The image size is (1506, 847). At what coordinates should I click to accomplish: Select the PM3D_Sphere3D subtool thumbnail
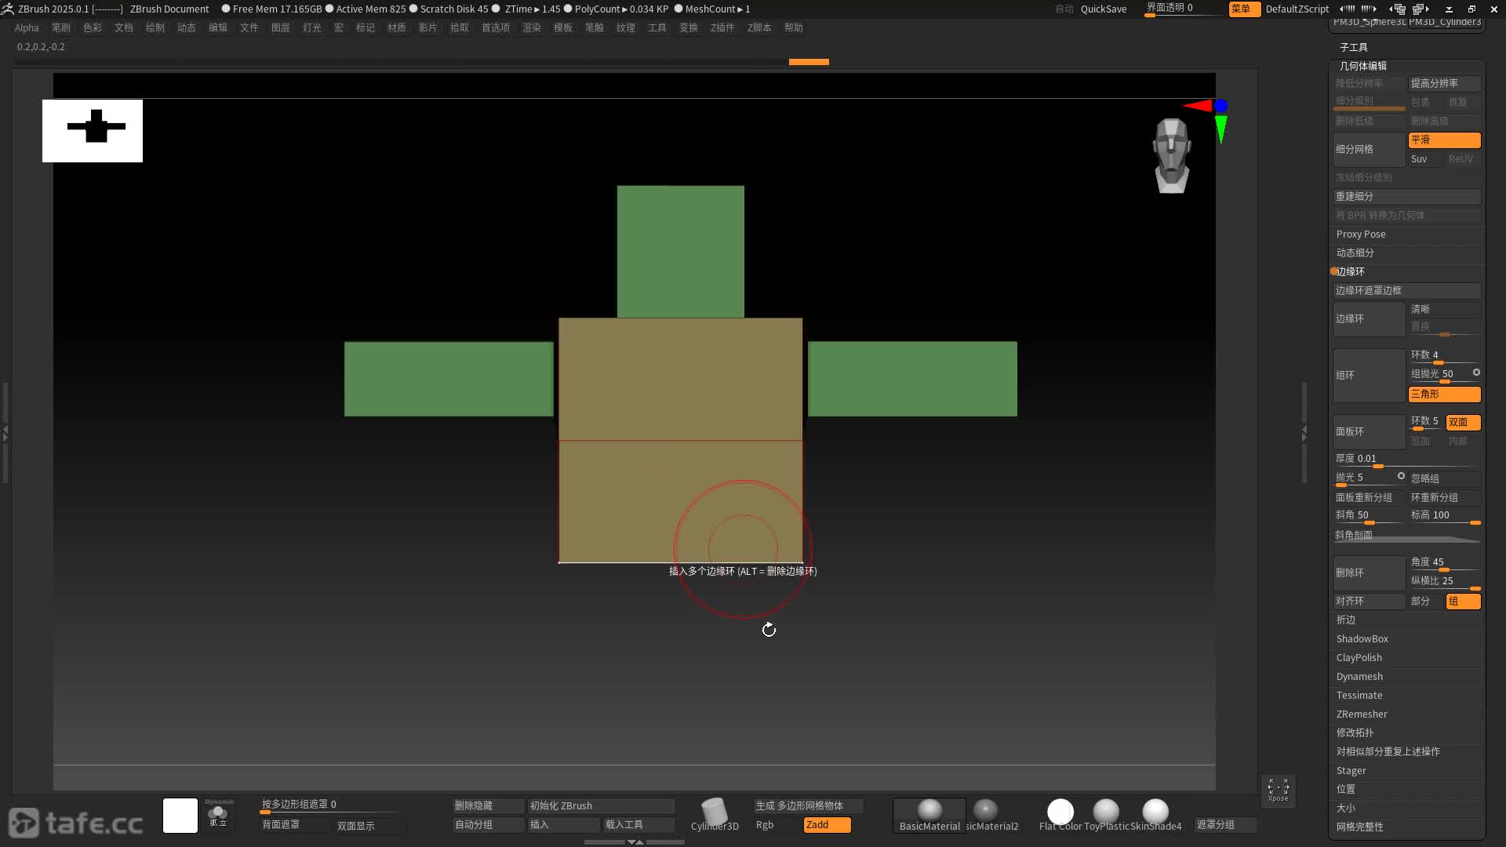pyautogui.click(x=1370, y=22)
